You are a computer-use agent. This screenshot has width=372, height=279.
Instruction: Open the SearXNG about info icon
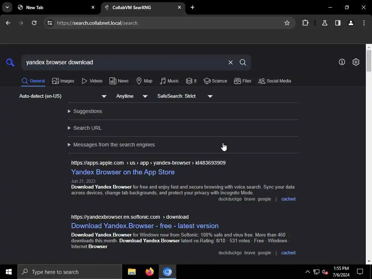342,62
